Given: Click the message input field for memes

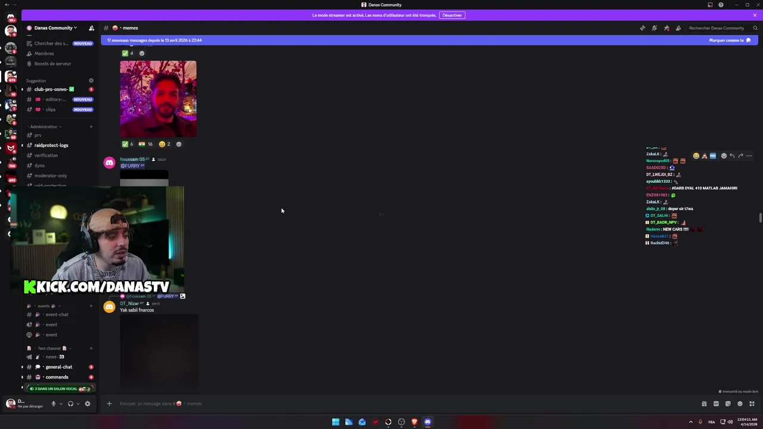Looking at the screenshot, I should tap(405, 403).
